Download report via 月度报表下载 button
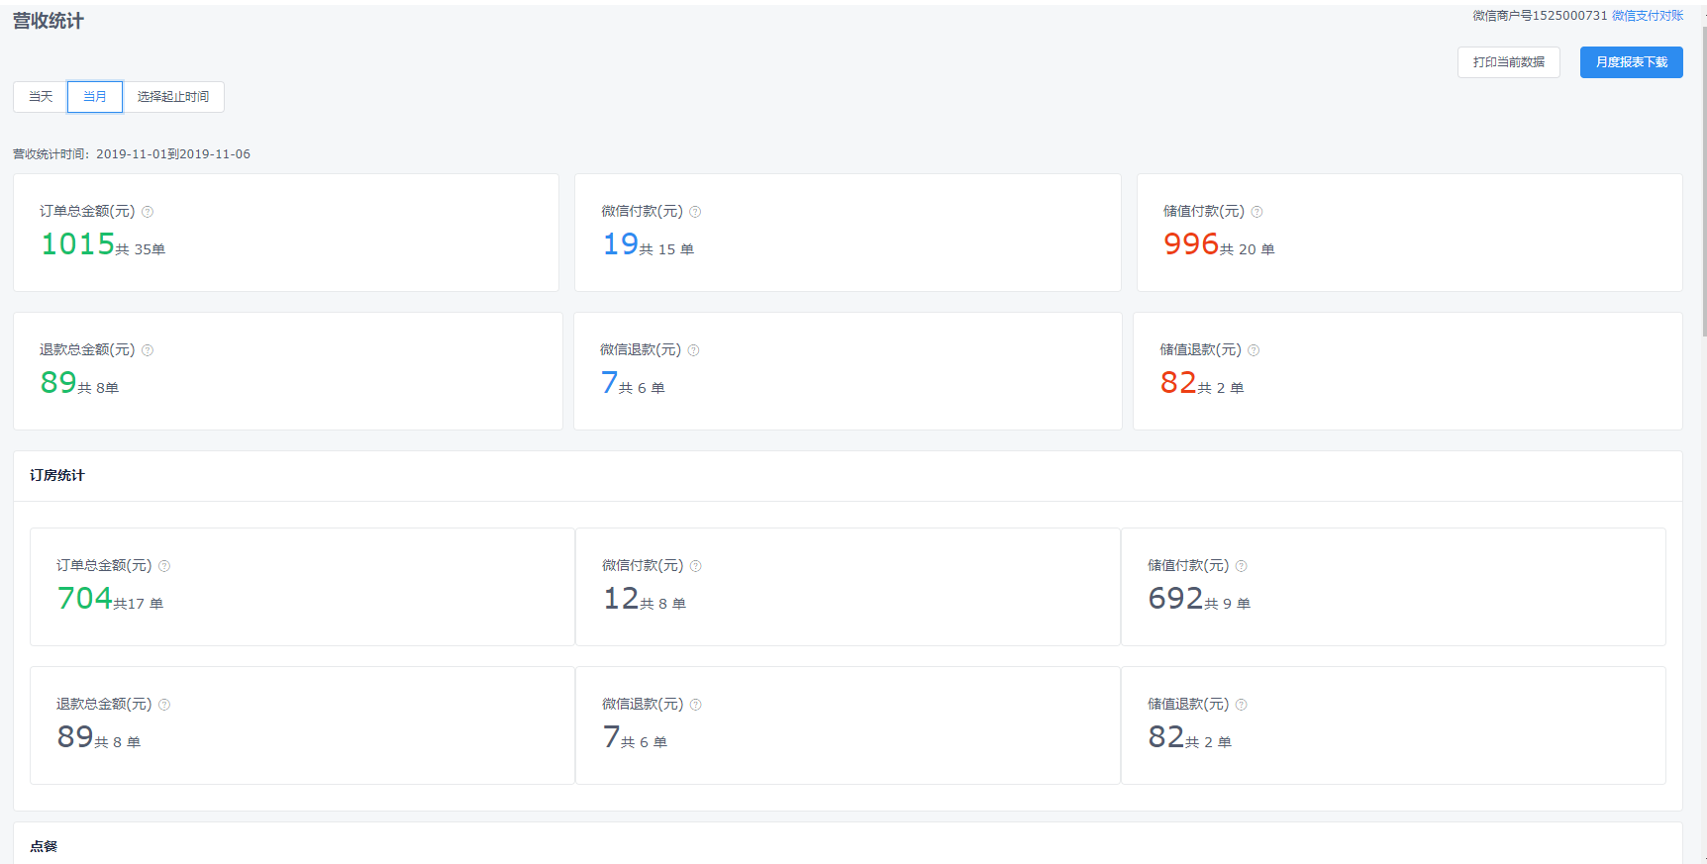This screenshot has width=1707, height=864. (x=1632, y=62)
